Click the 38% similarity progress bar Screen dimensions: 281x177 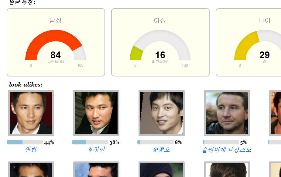90,142
